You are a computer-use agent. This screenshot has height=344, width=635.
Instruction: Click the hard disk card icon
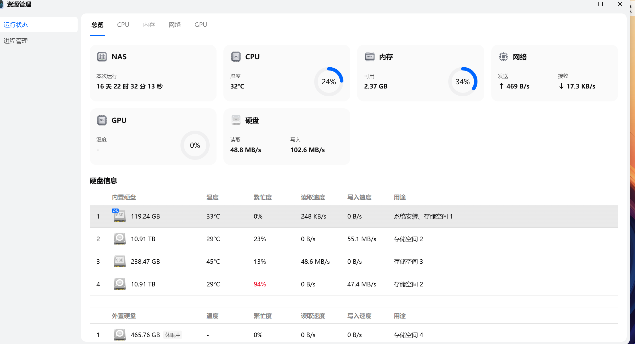pos(236,120)
